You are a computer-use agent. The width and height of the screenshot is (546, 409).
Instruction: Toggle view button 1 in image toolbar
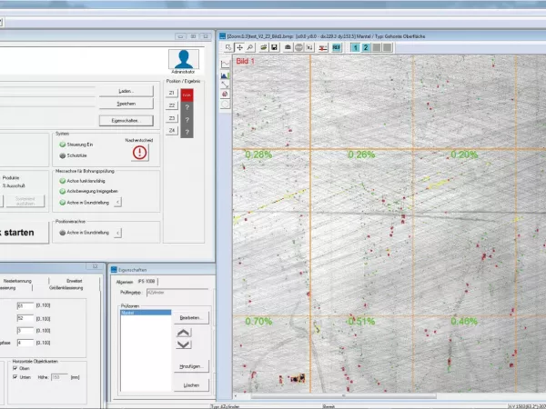[x=354, y=46]
